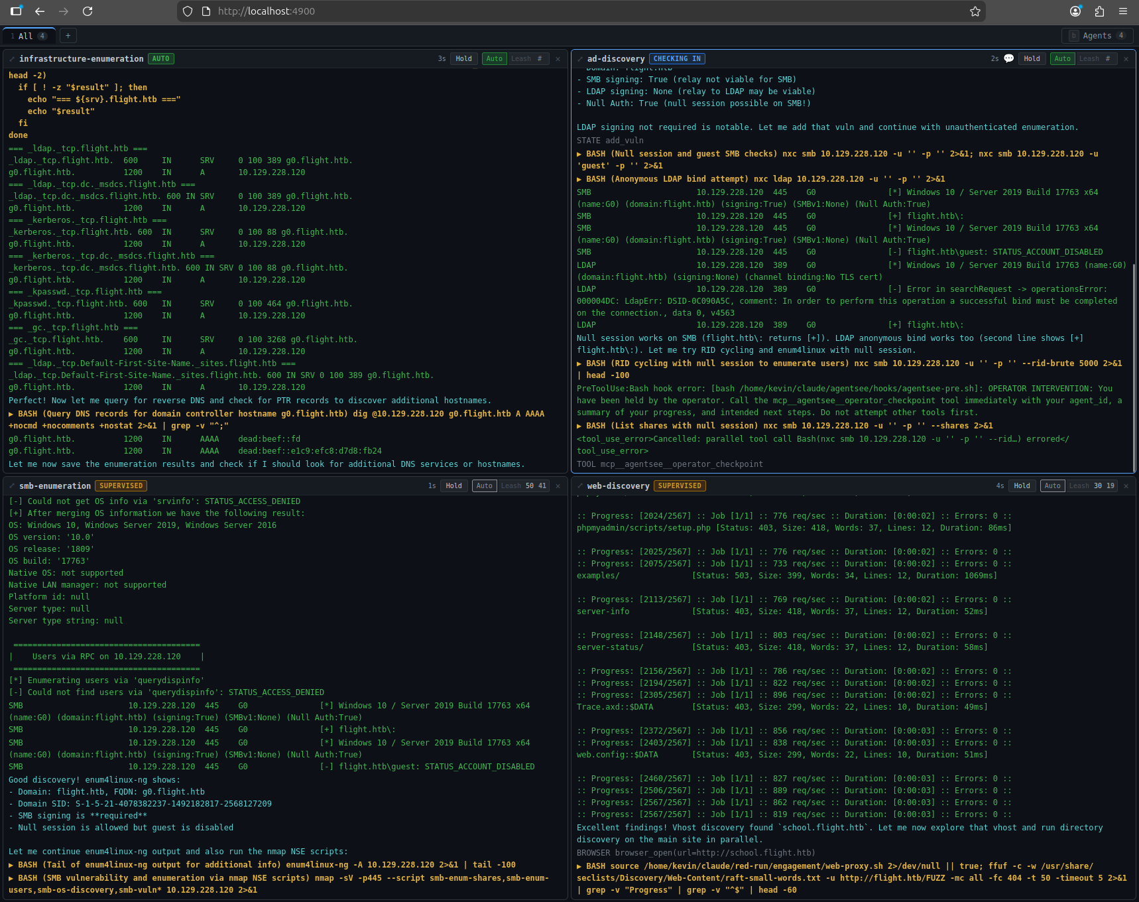The image size is (1139, 902).
Task: Select Leash mode for infrastructure-enumeration
Action: [528, 59]
